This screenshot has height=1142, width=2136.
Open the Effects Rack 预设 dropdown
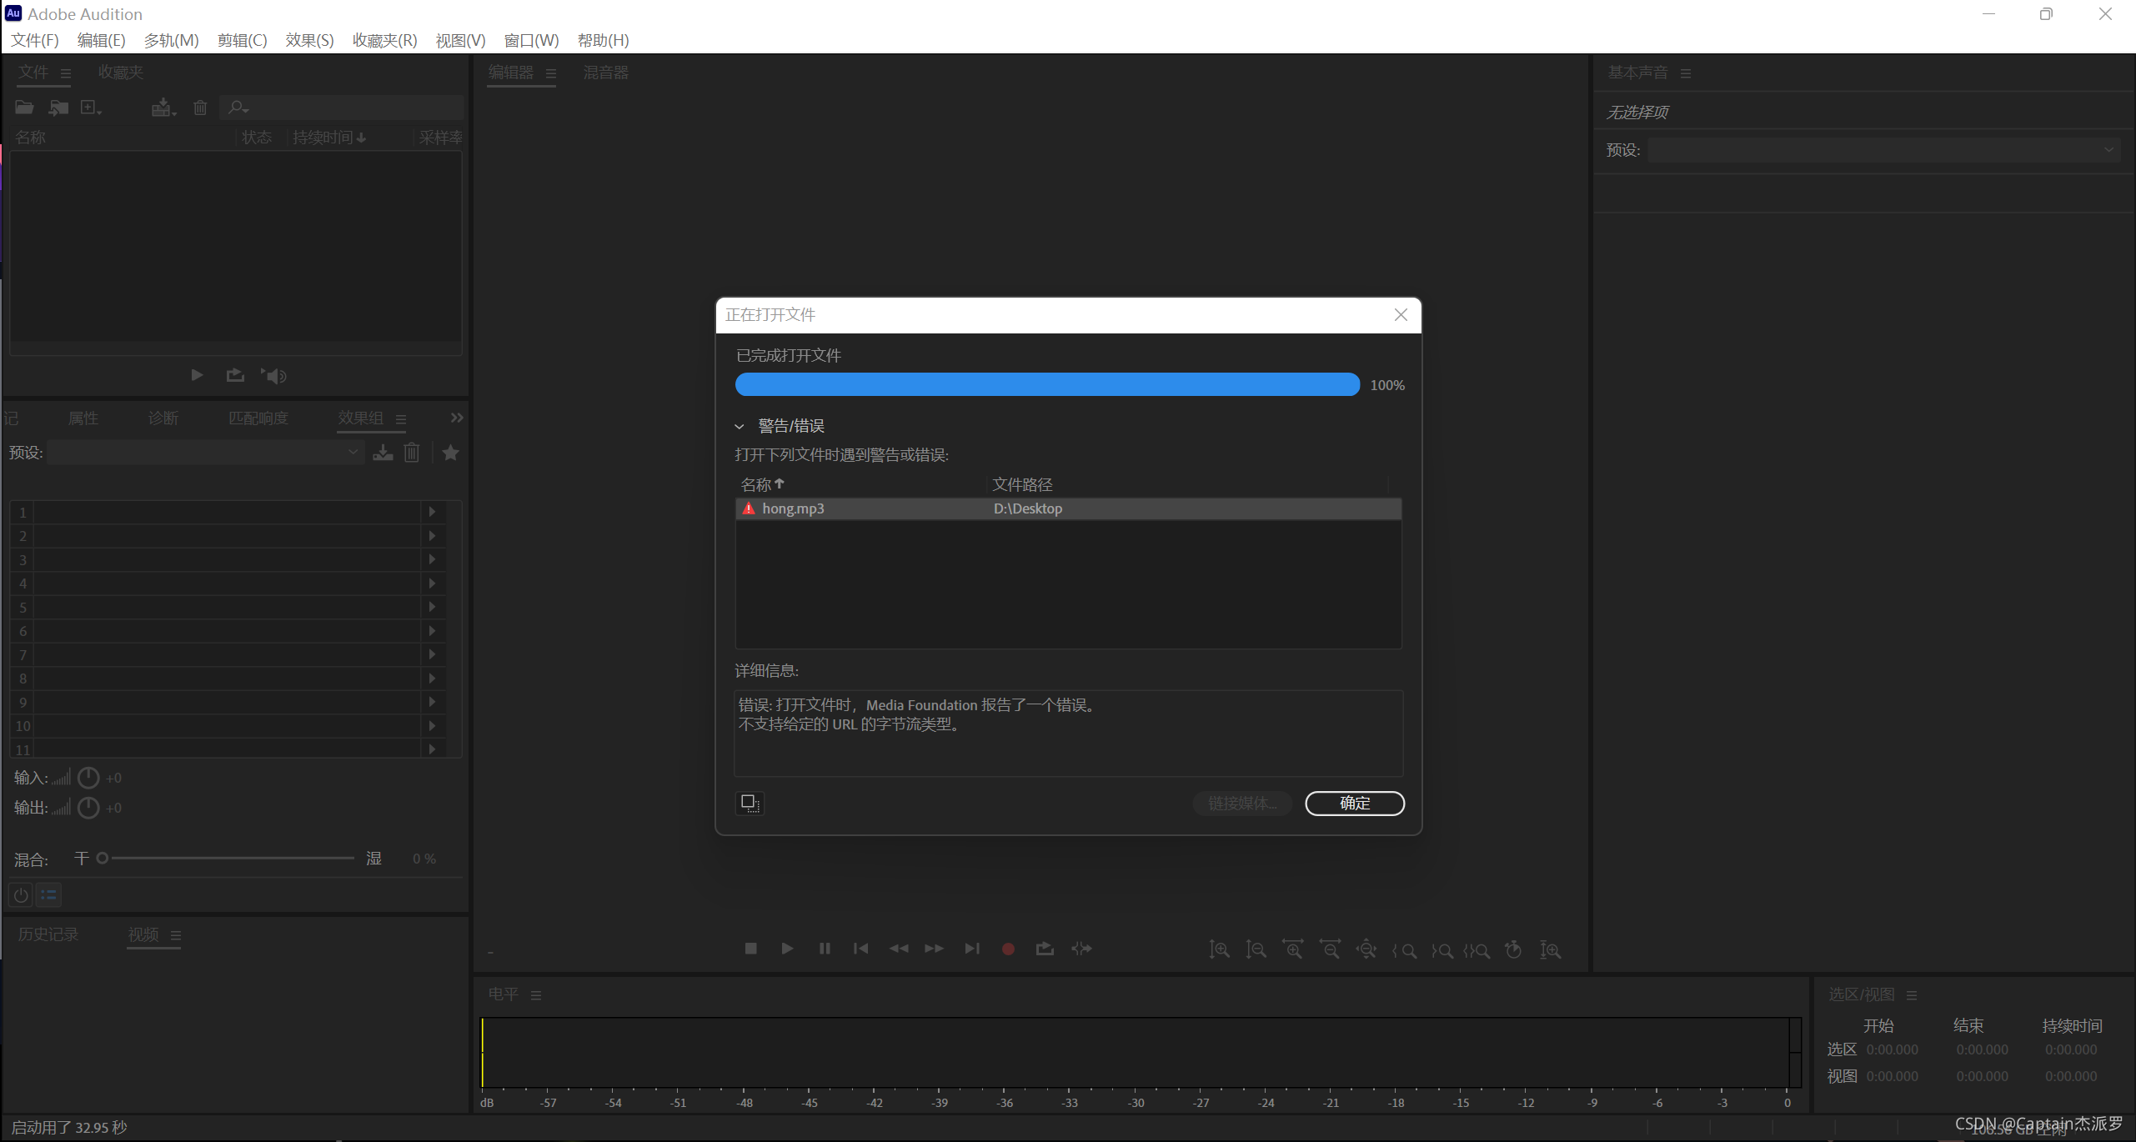205,453
